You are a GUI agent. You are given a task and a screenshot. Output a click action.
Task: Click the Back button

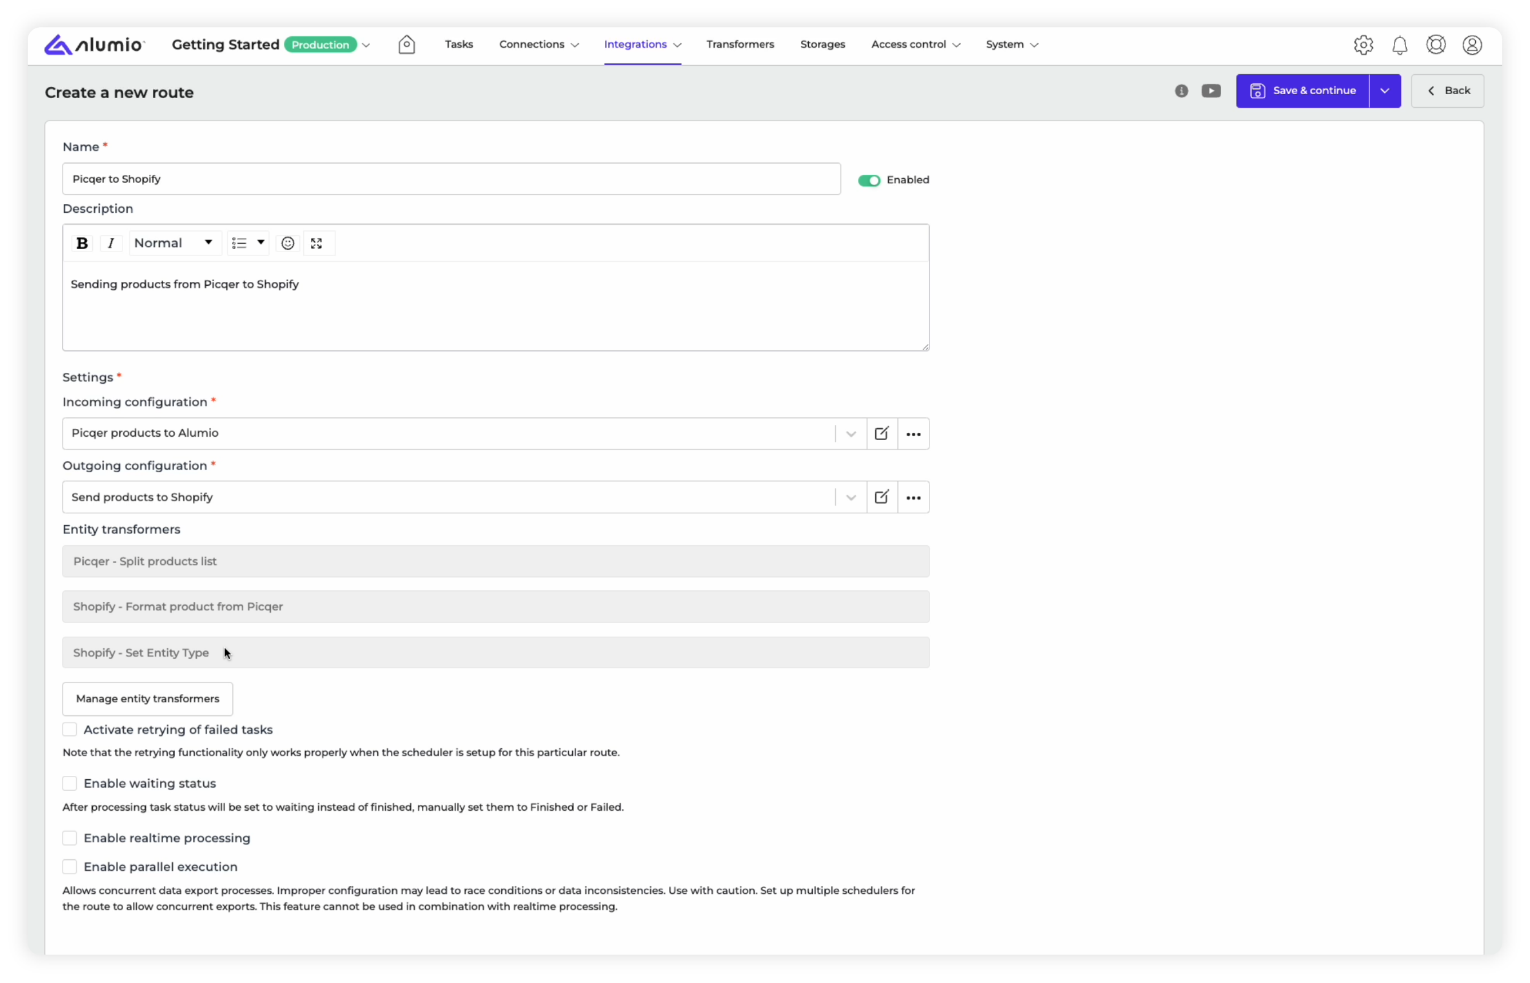(x=1447, y=91)
